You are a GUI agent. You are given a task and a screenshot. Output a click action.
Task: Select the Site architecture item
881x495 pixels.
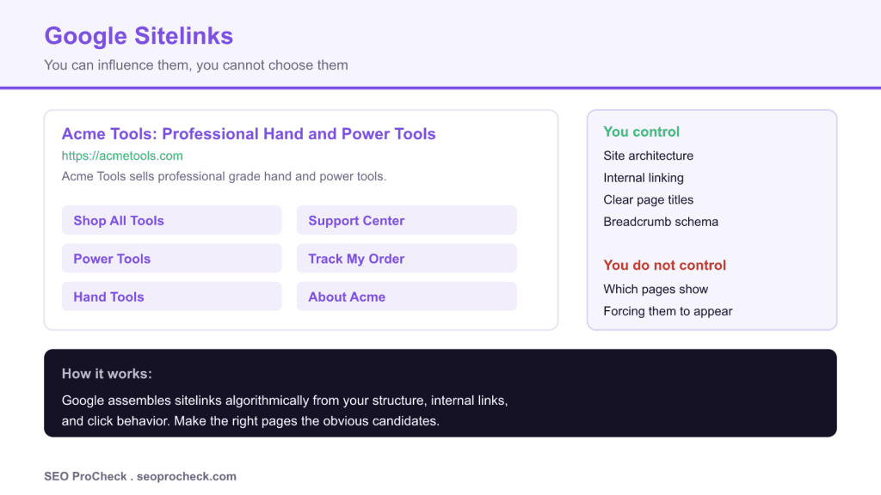tap(648, 156)
